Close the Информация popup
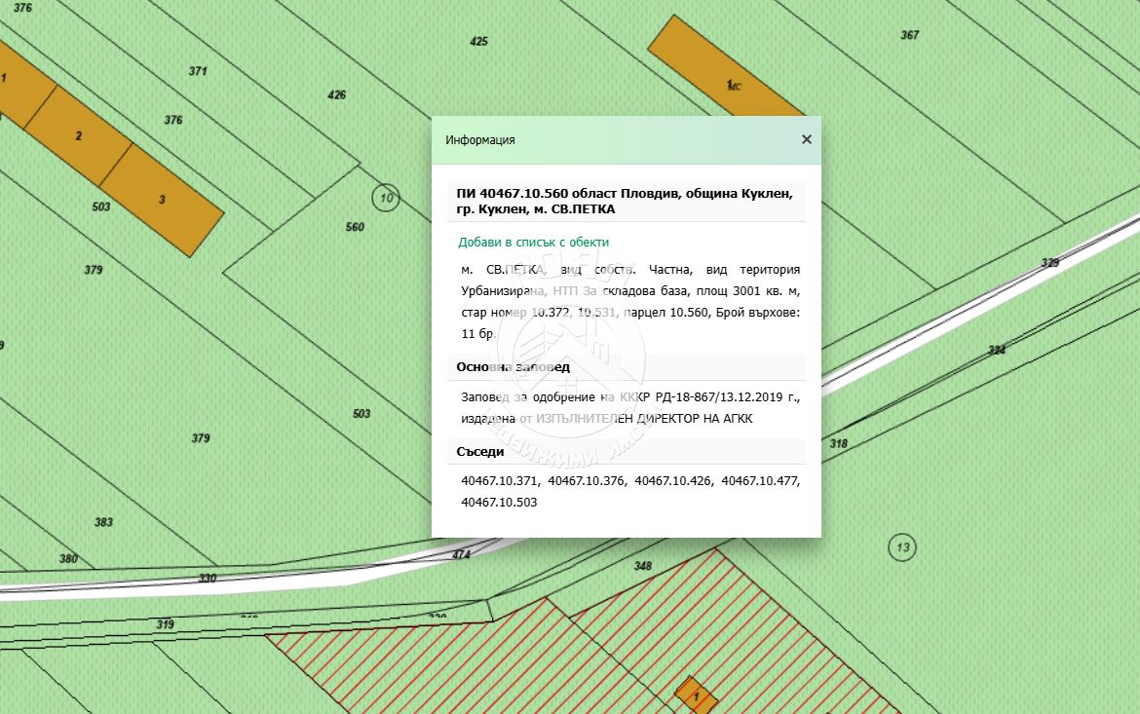1140x714 pixels. 806,139
